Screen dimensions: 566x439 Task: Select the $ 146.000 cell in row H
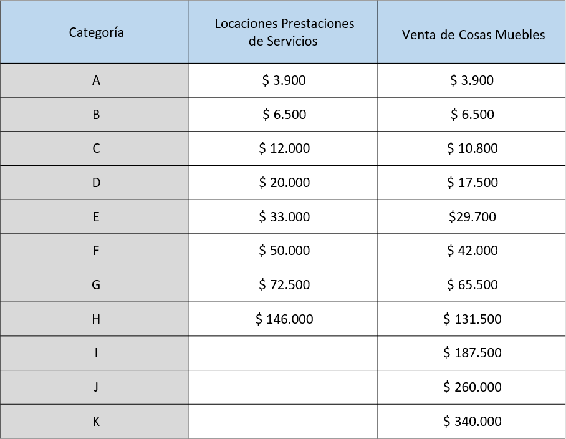coord(283,319)
